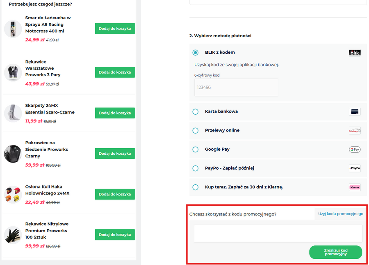Expand the Użyj kodu promocyjnego link
Screen dimensions: 369x265
(x=341, y=214)
